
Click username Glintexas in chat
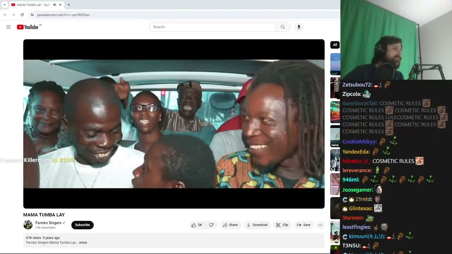tap(361, 209)
